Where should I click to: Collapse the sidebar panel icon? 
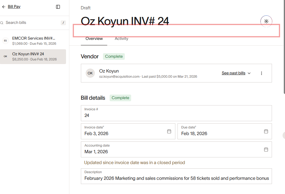[x=58, y=7]
